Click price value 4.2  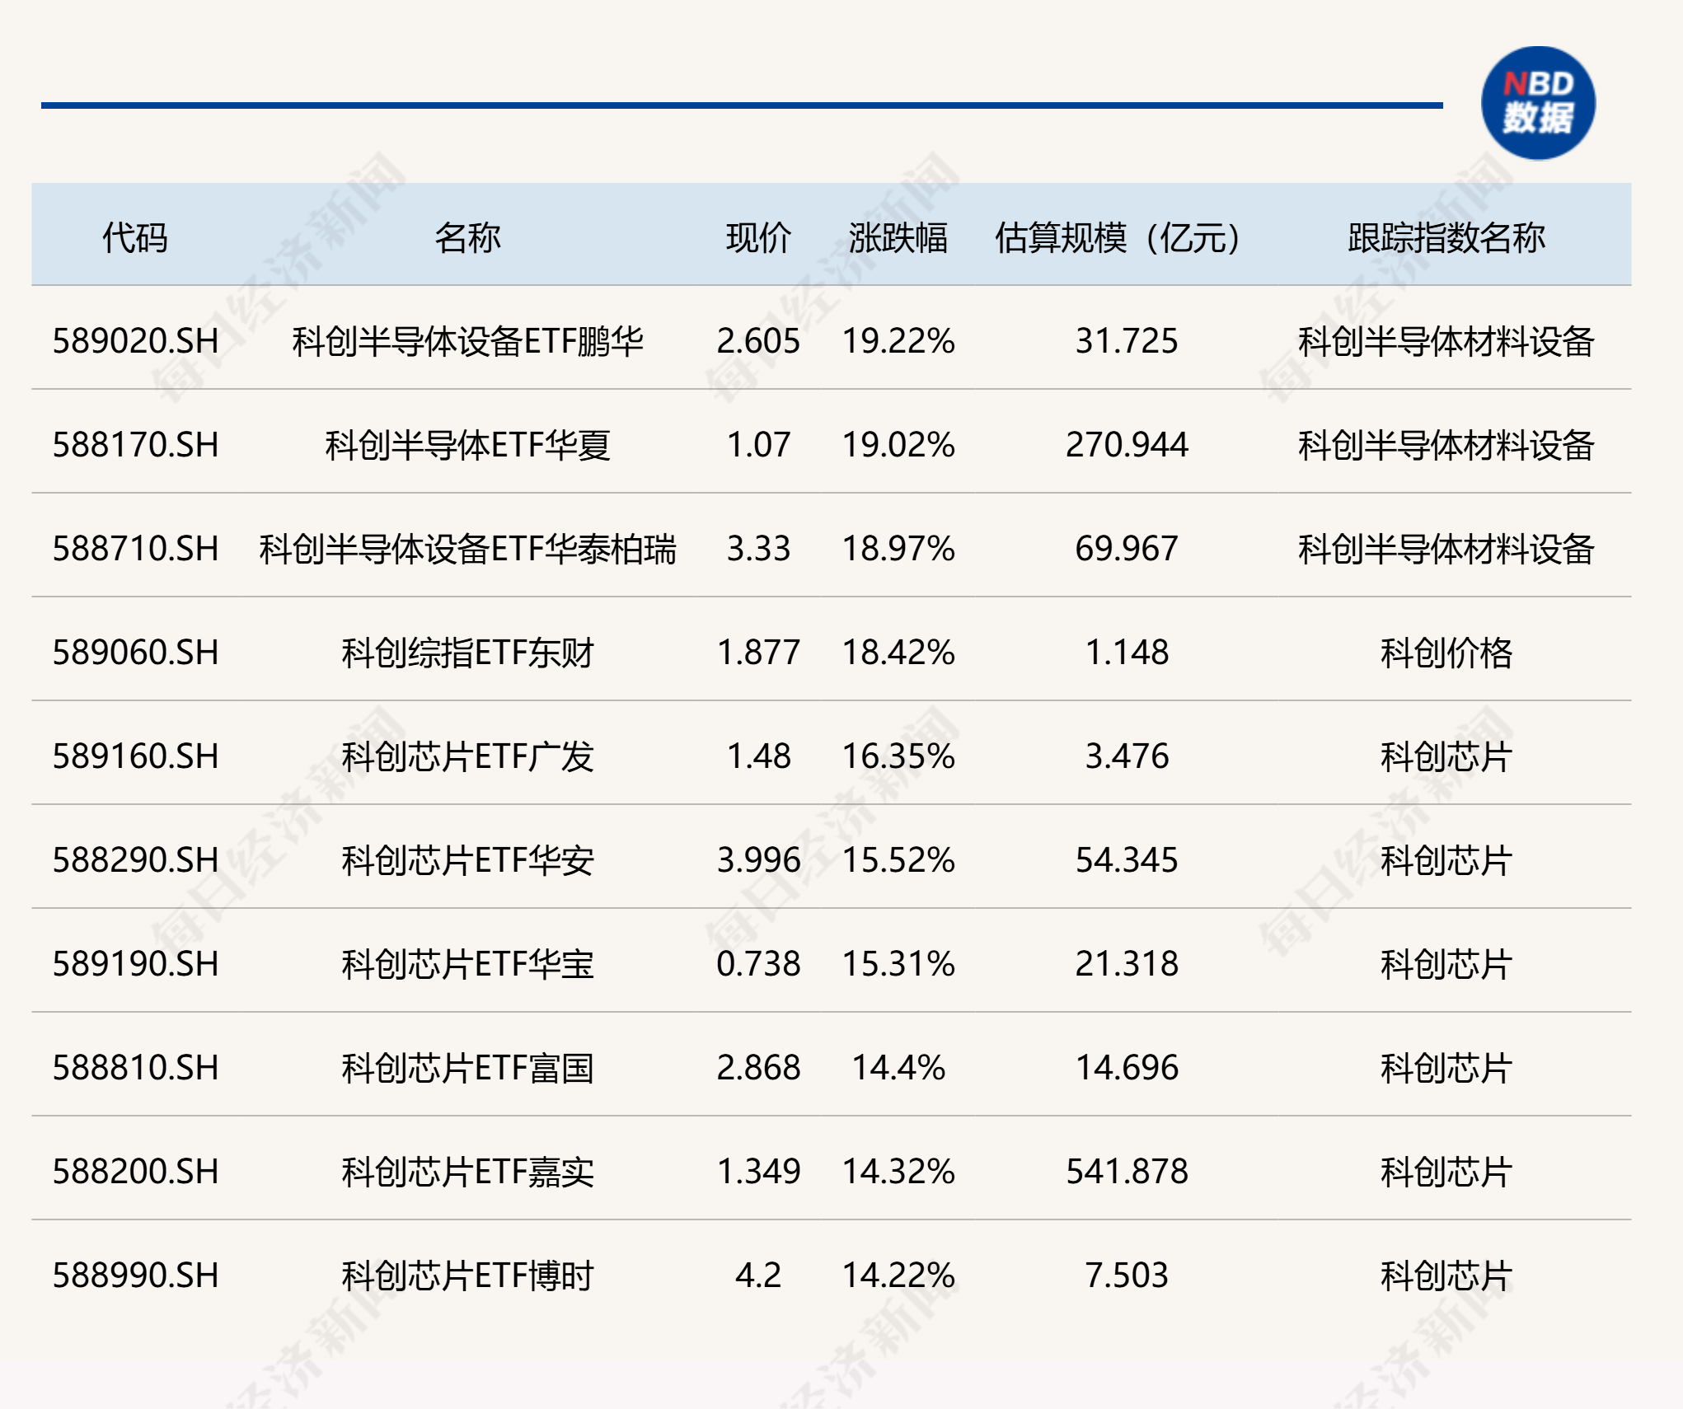[x=758, y=1276]
